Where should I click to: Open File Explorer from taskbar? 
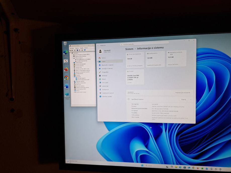(x=176, y=167)
